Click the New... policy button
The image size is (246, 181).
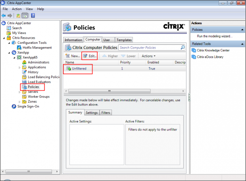pyautogui.click(x=73, y=56)
